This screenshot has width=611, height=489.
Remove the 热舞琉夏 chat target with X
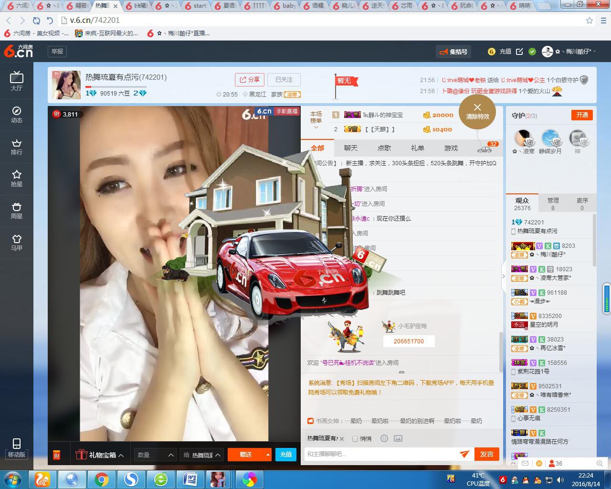342,439
